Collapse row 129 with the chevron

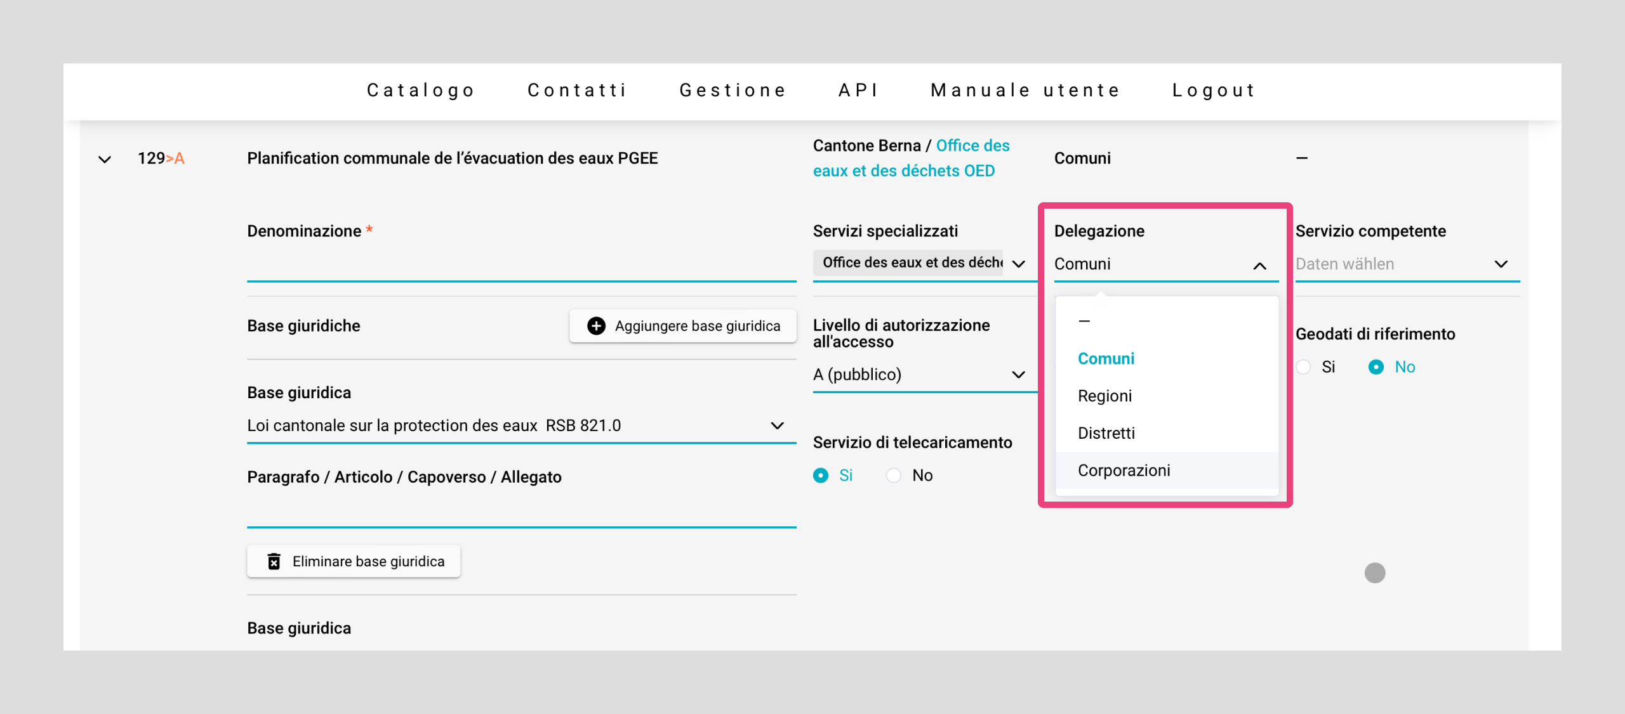[105, 159]
